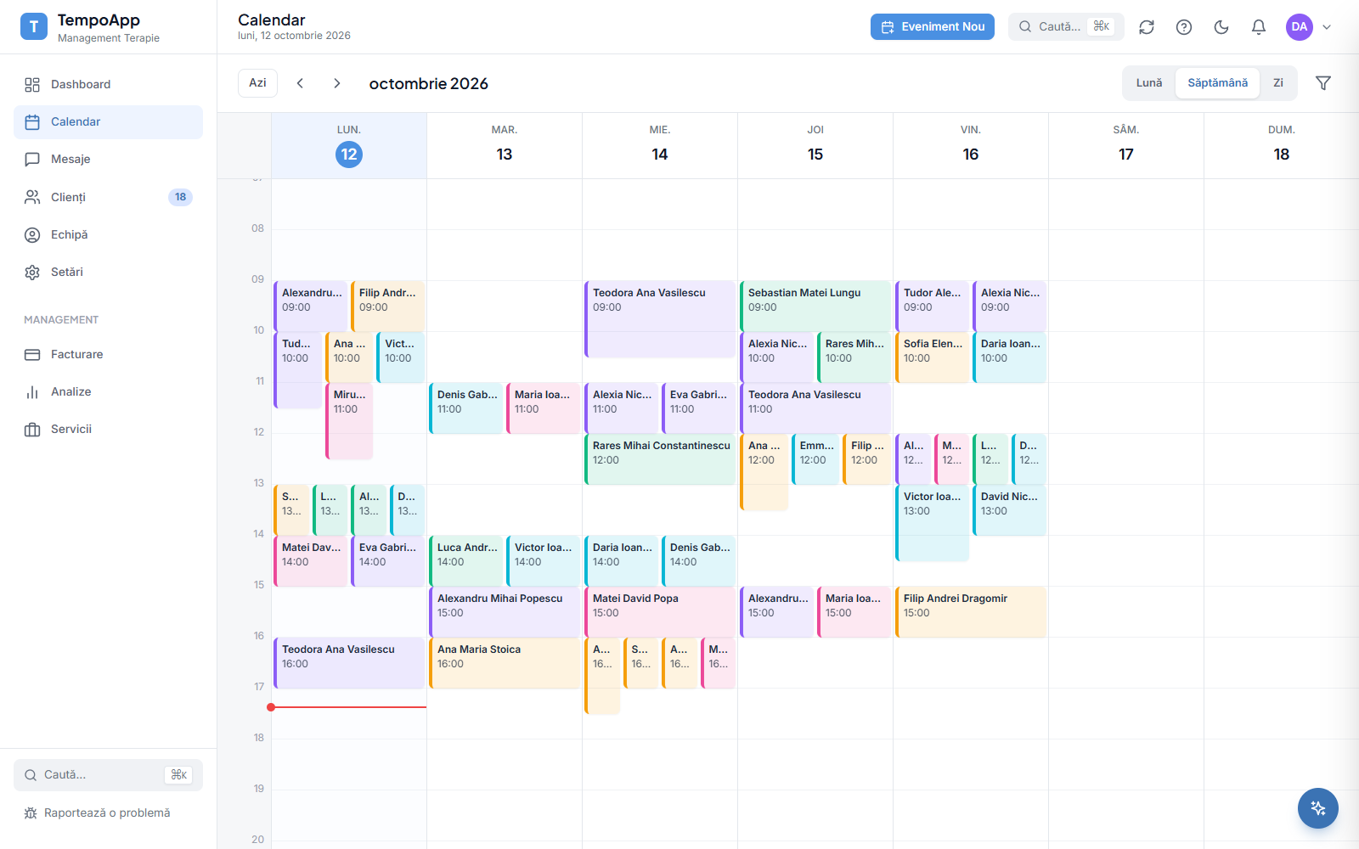Open the Dashboard sidebar item
This screenshot has width=1359, height=849.
108,84
